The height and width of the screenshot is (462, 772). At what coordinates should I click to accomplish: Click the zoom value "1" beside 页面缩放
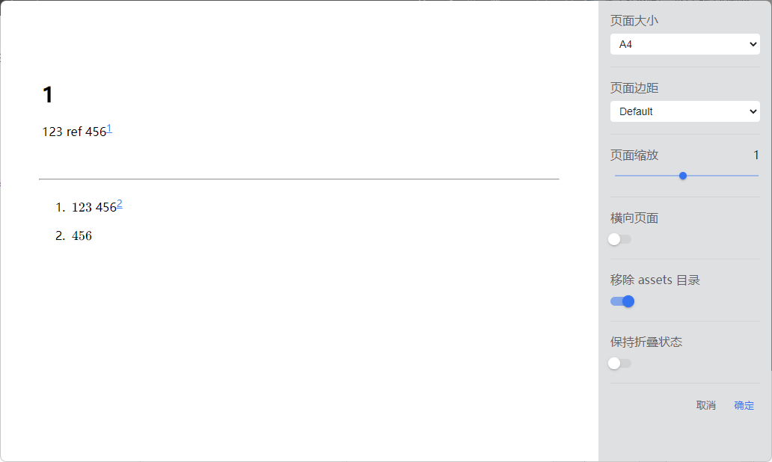click(x=756, y=155)
